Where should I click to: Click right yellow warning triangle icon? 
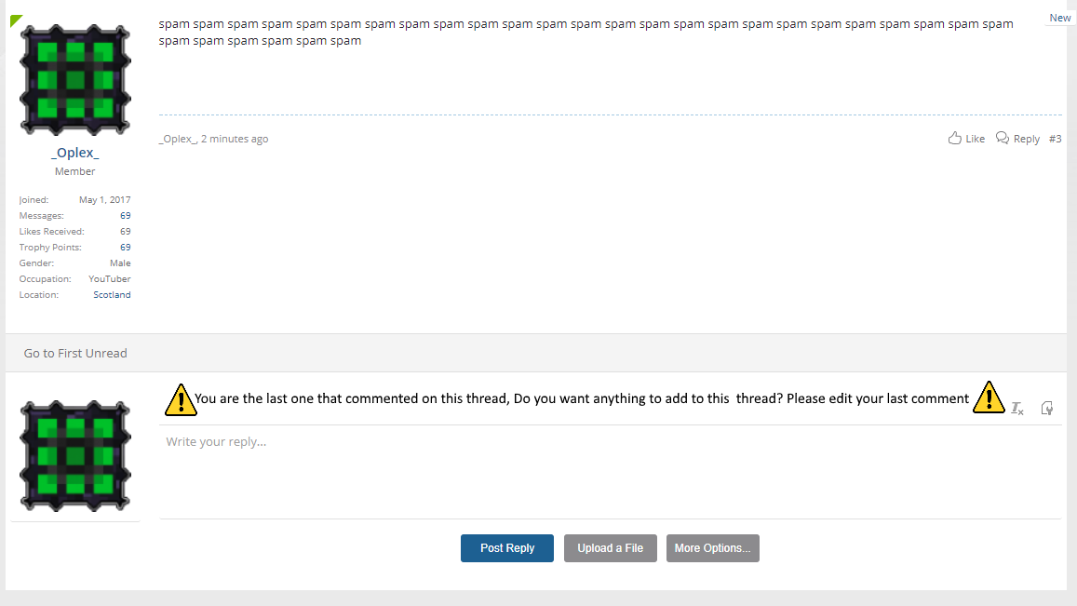click(989, 397)
